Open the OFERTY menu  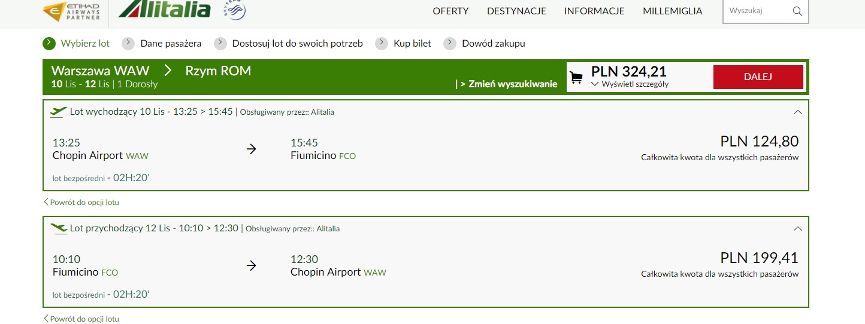coord(450,11)
